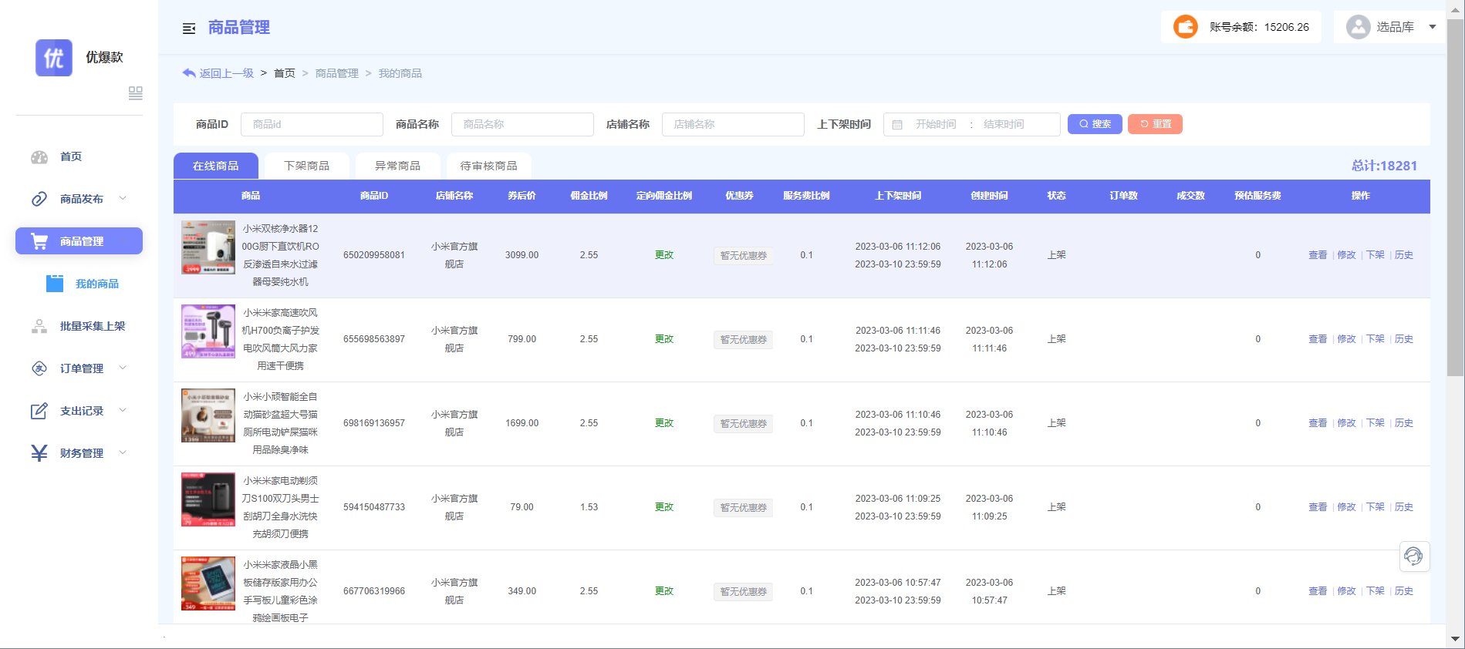Open customer service headset icon
This screenshot has width=1465, height=649.
coord(1414,557)
